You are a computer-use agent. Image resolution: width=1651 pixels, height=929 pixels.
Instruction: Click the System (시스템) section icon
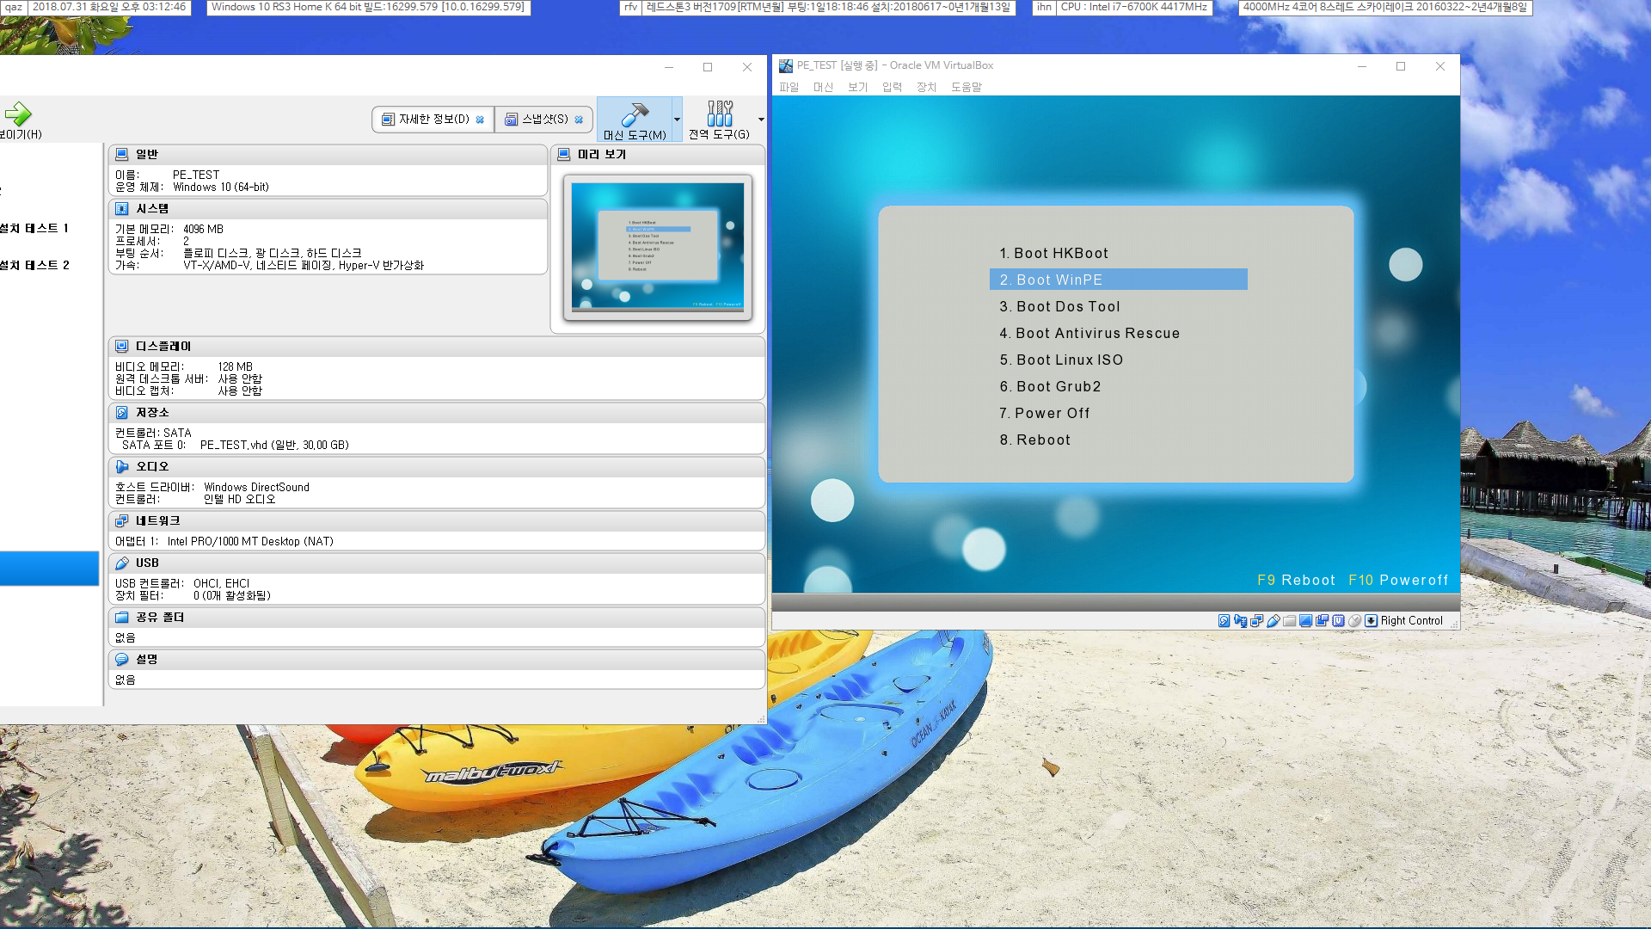point(122,208)
